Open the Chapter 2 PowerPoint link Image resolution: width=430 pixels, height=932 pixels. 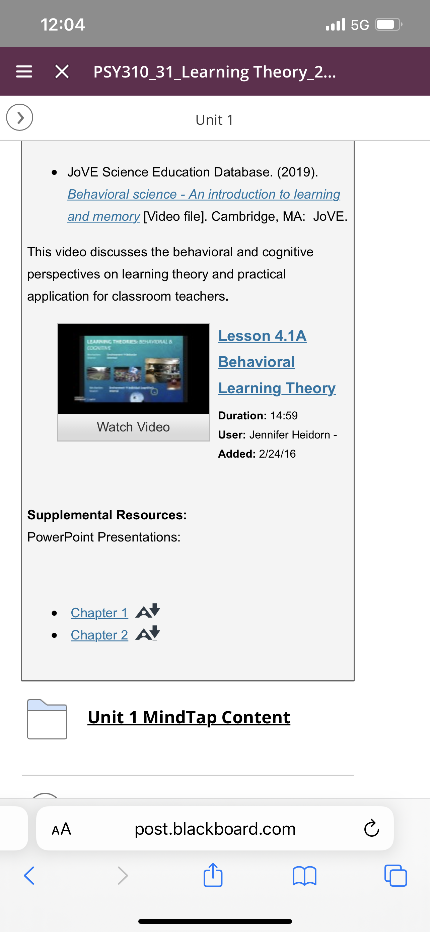tap(99, 635)
